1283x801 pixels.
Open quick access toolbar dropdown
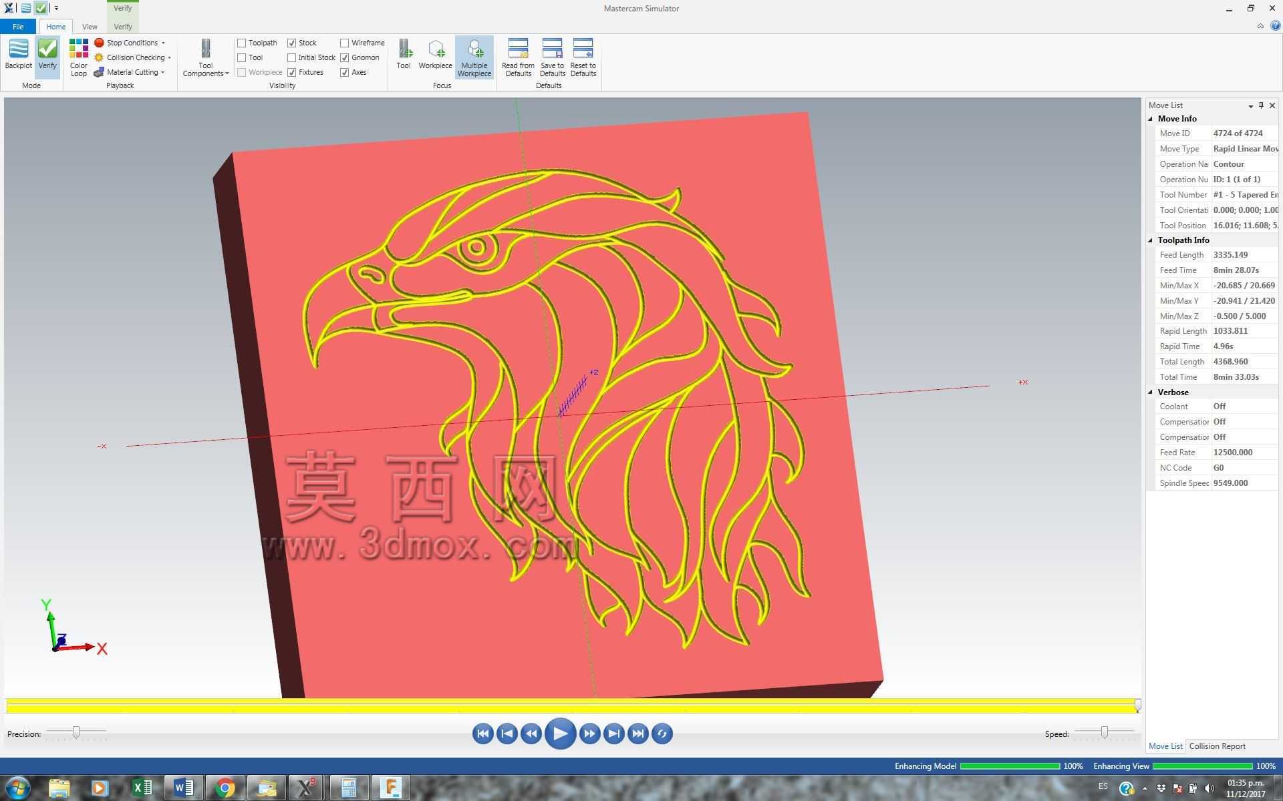pos(56,9)
